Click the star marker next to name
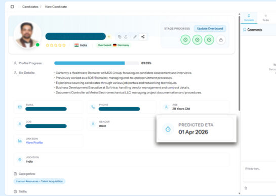The image size is (276, 196). [109, 36]
